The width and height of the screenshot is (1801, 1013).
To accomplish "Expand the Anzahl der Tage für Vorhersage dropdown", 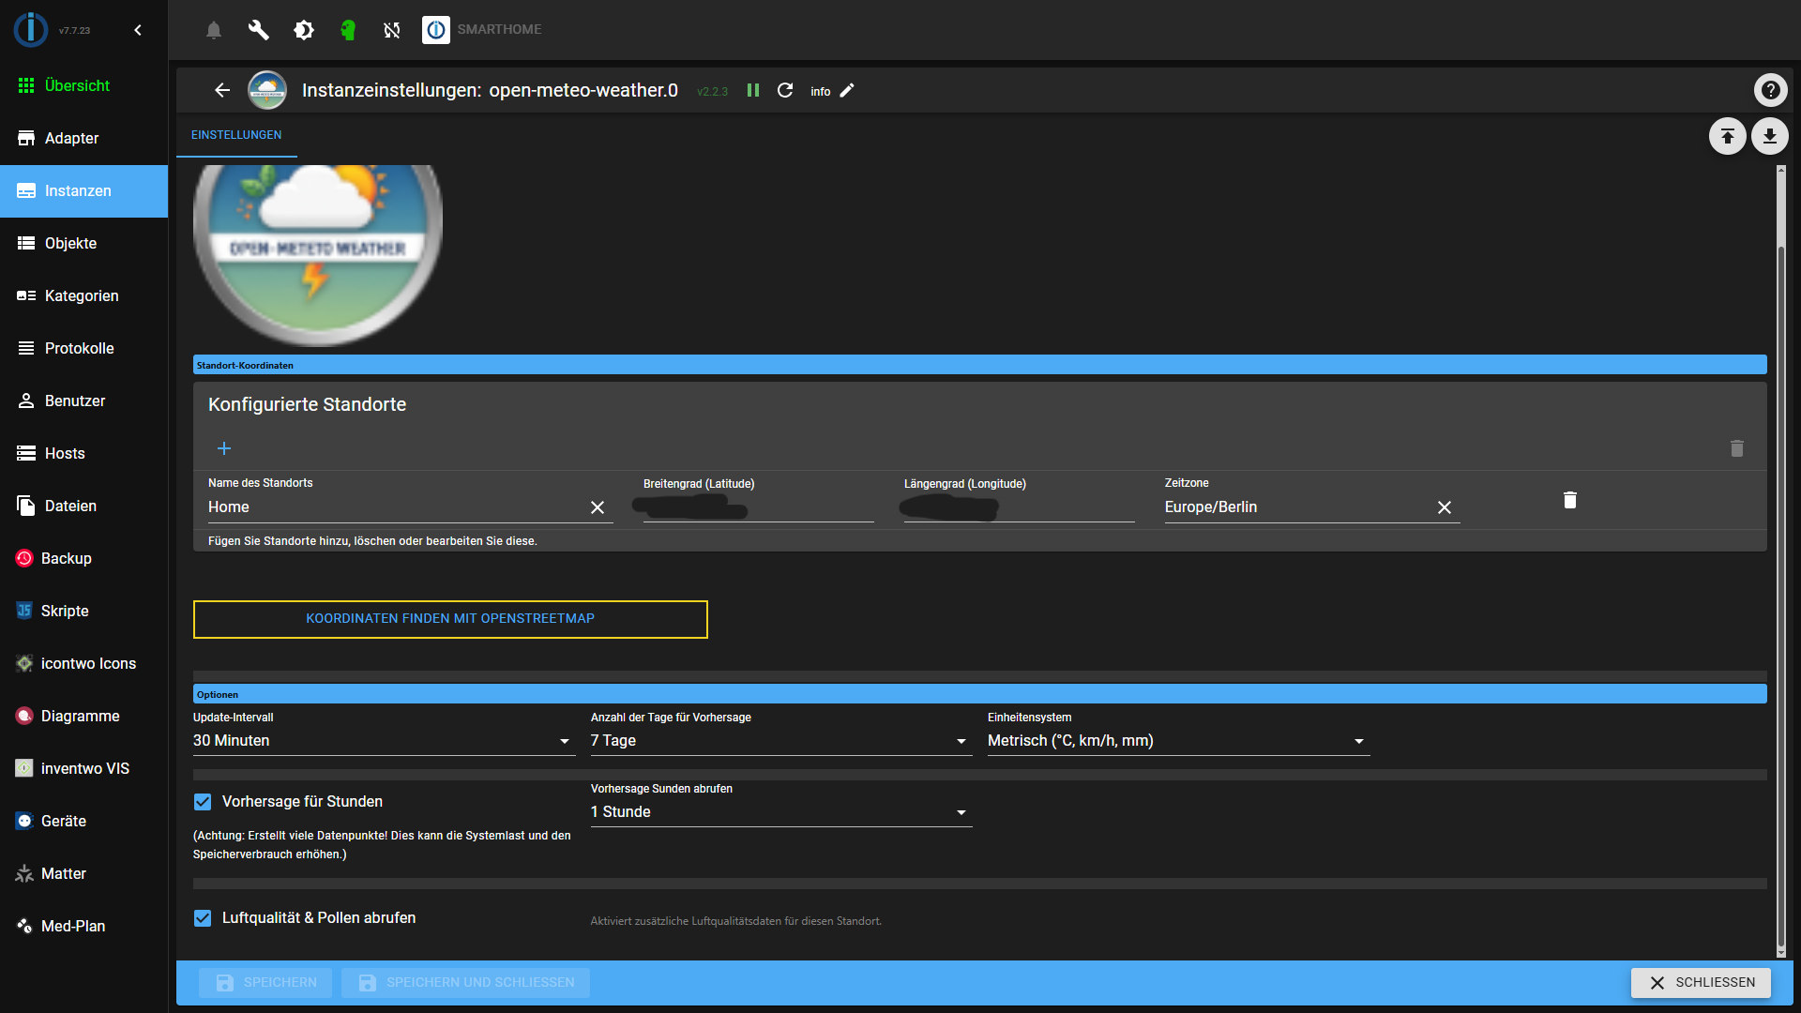I will pos(961,741).
